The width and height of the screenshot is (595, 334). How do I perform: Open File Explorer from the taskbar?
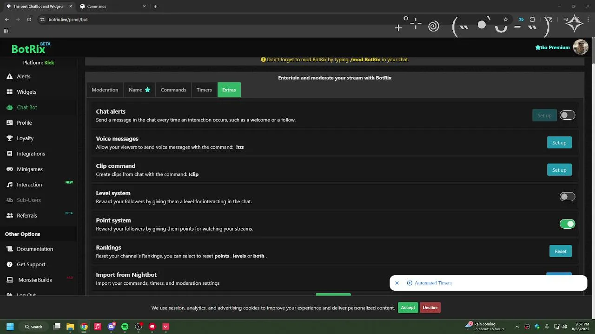point(70,327)
